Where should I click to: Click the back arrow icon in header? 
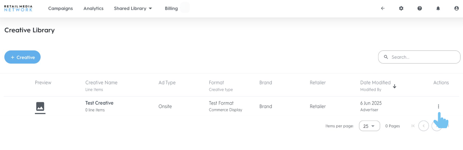[383, 8]
